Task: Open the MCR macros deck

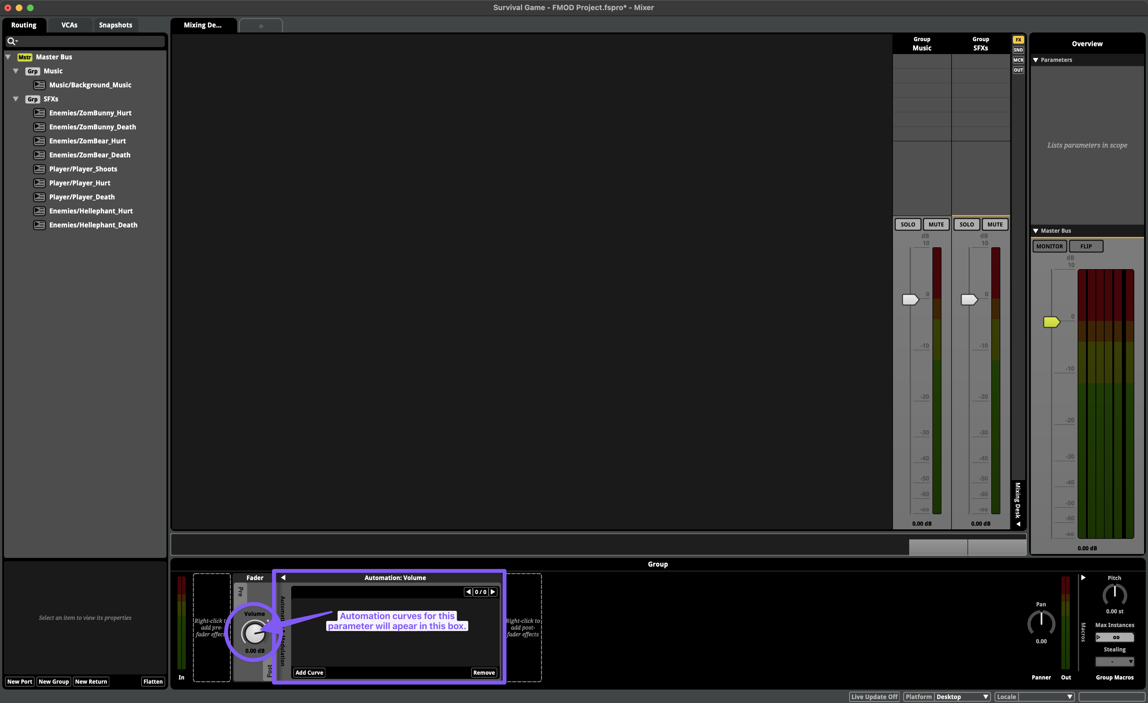Action: click(1019, 60)
